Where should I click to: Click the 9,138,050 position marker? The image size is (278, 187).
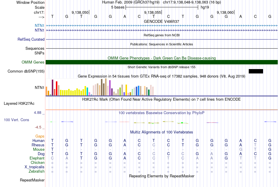[x=80, y=12]
